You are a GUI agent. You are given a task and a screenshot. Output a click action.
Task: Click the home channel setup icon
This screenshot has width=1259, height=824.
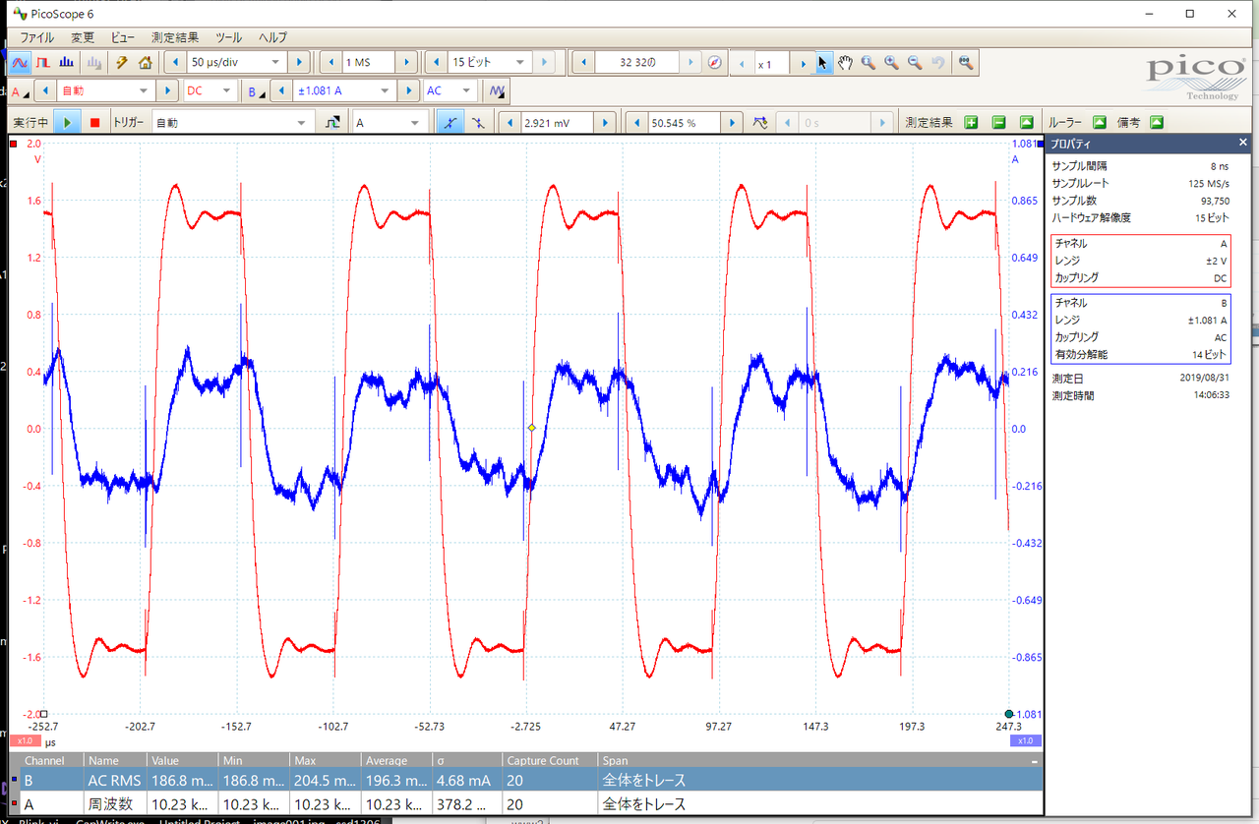tap(145, 62)
